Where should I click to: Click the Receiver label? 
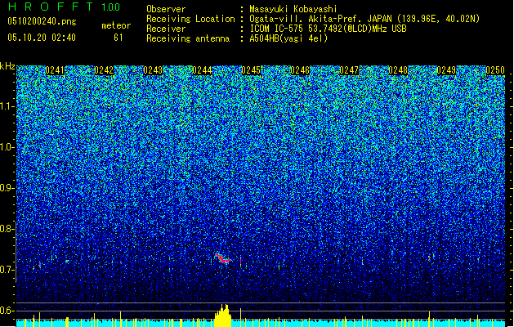pos(166,29)
